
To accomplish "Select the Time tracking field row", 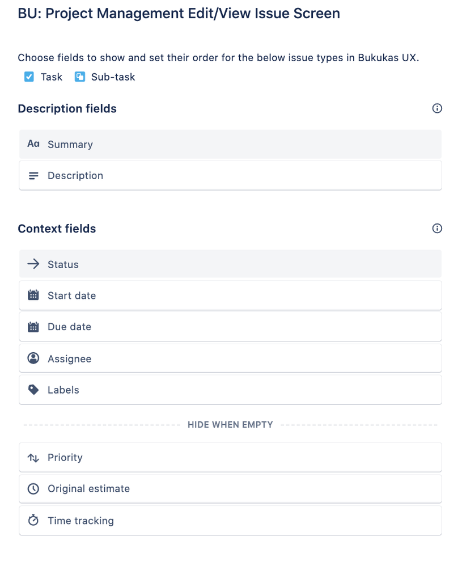I will coord(230,520).
